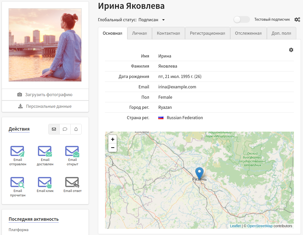Select the Email открыт icon
Viewport: 303px width, 235px height.
click(x=72, y=152)
